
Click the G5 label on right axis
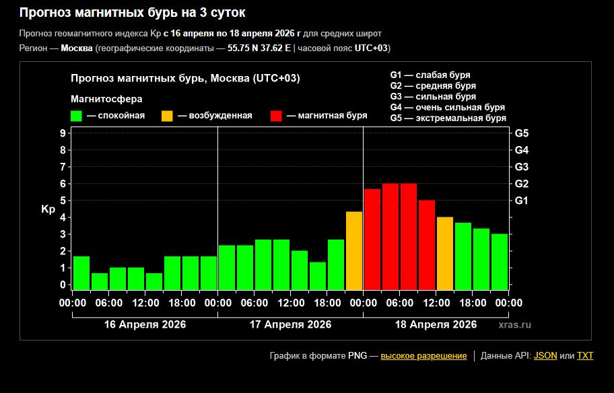[x=521, y=133]
